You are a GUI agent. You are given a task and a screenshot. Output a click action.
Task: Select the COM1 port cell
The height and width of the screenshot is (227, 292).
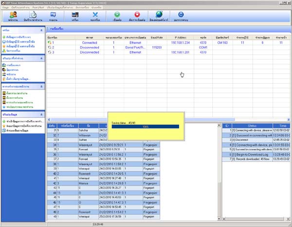point(203,48)
